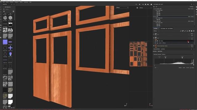Viewport: 197px width, 110px height.
Task: Switch to split 3D/2D view mode
Action: click(143, 4)
